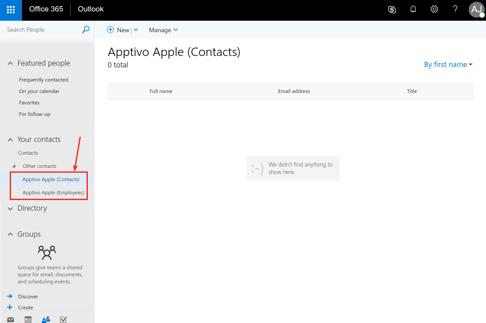The image size is (486, 323).
Task: Click the Full name column header
Action: point(161,91)
